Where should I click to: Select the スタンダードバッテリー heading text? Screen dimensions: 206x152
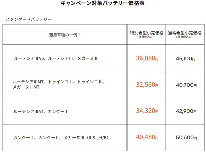coord(29,19)
